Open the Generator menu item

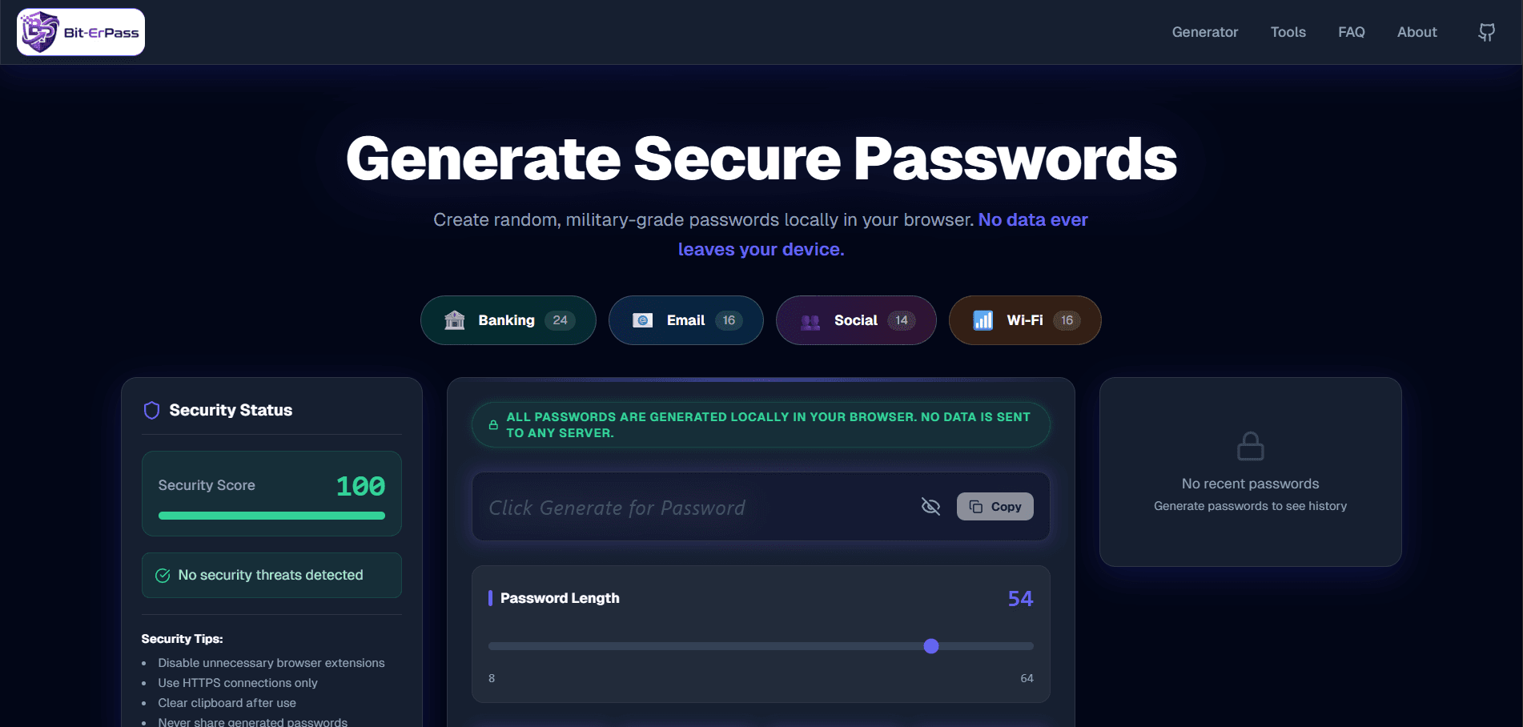click(x=1204, y=32)
